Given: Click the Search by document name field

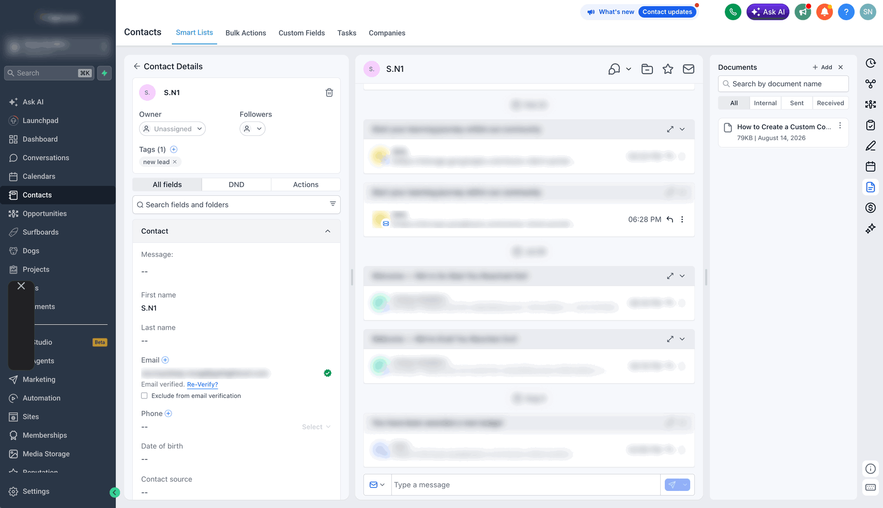Looking at the screenshot, I should point(783,84).
